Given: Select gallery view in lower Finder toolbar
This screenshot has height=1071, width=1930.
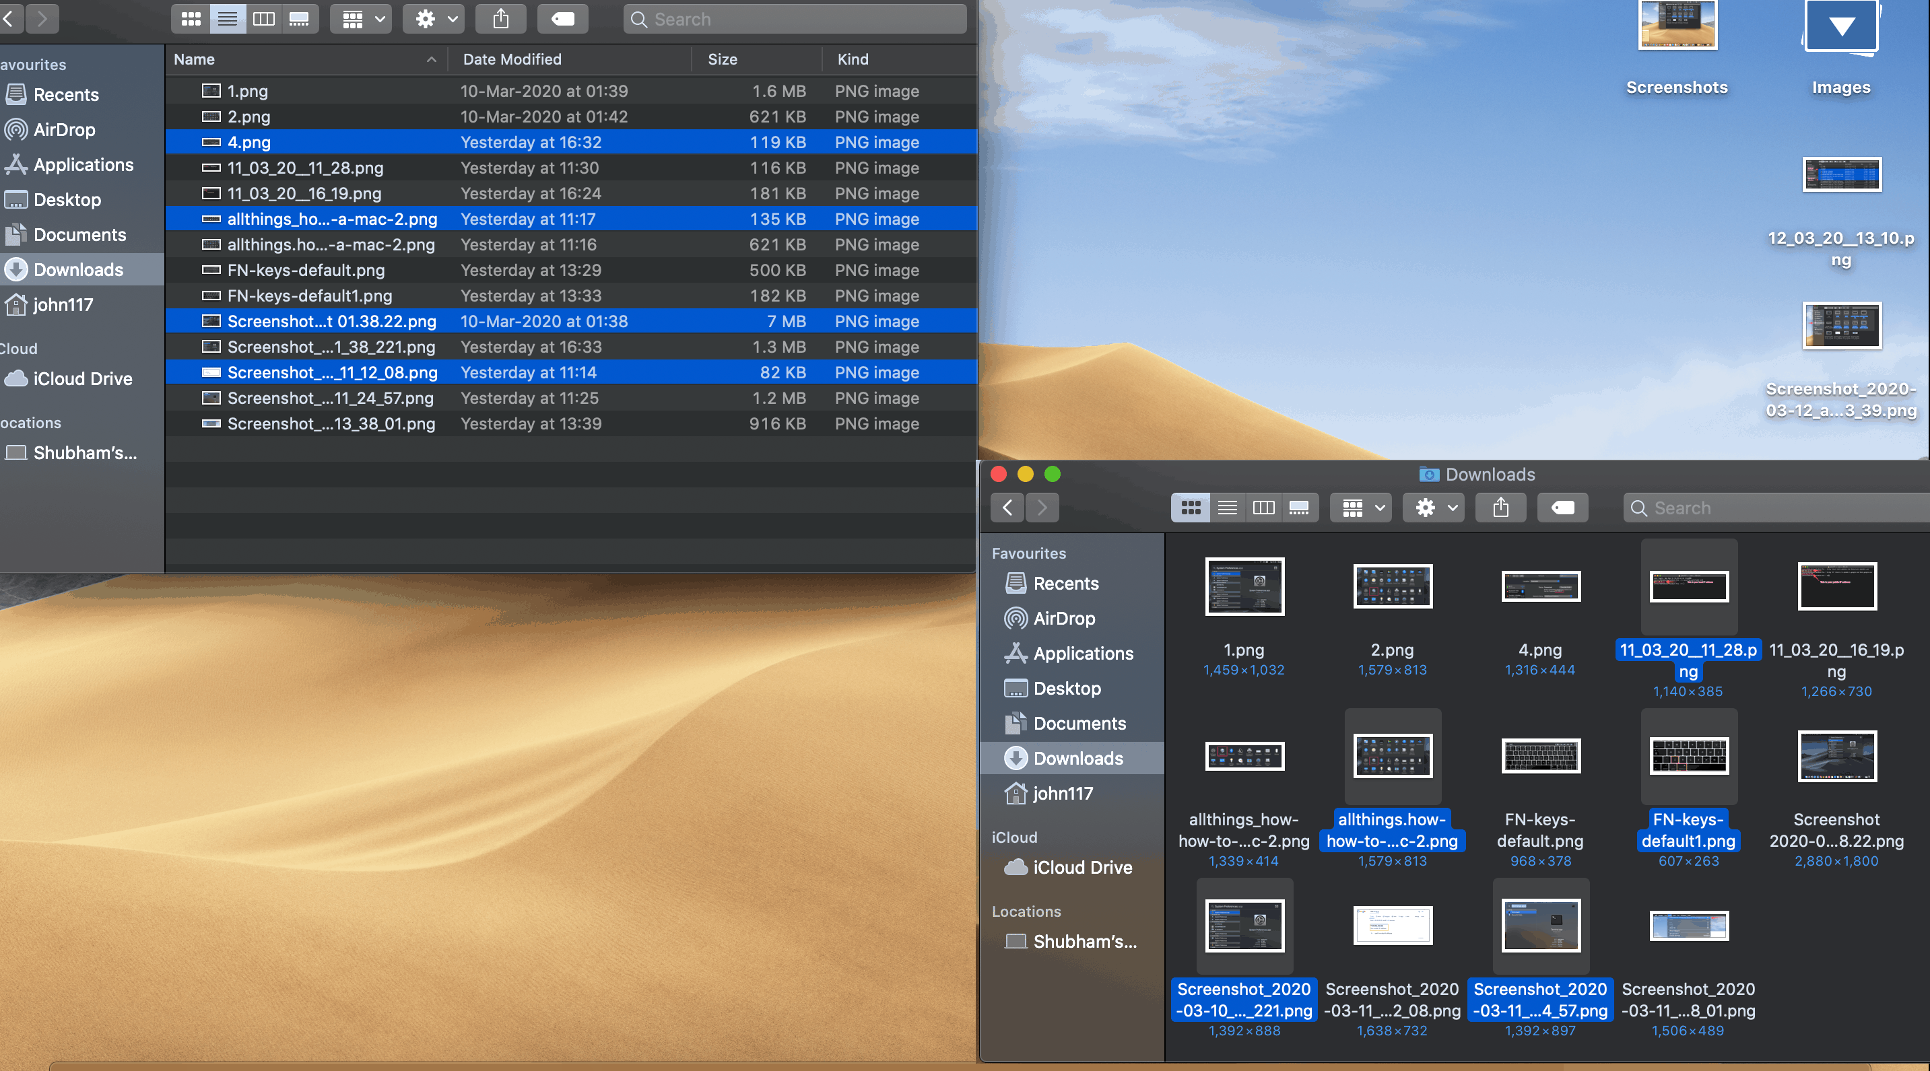Looking at the screenshot, I should (x=1299, y=508).
